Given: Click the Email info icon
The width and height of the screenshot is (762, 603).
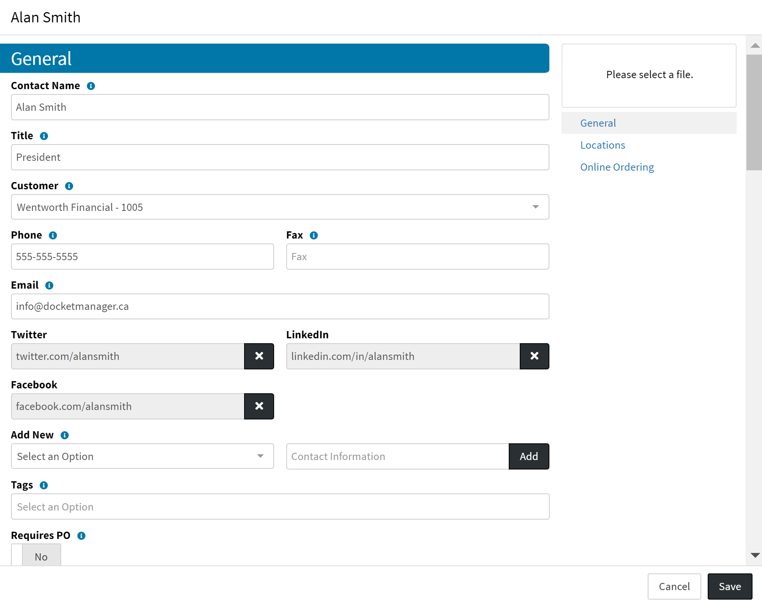Looking at the screenshot, I should [49, 286].
